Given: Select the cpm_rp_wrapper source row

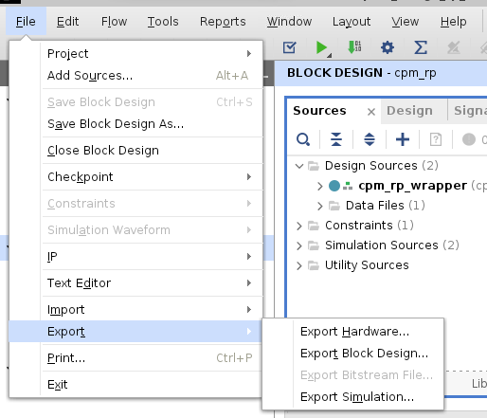Looking at the screenshot, I should pyautogui.click(x=412, y=186).
